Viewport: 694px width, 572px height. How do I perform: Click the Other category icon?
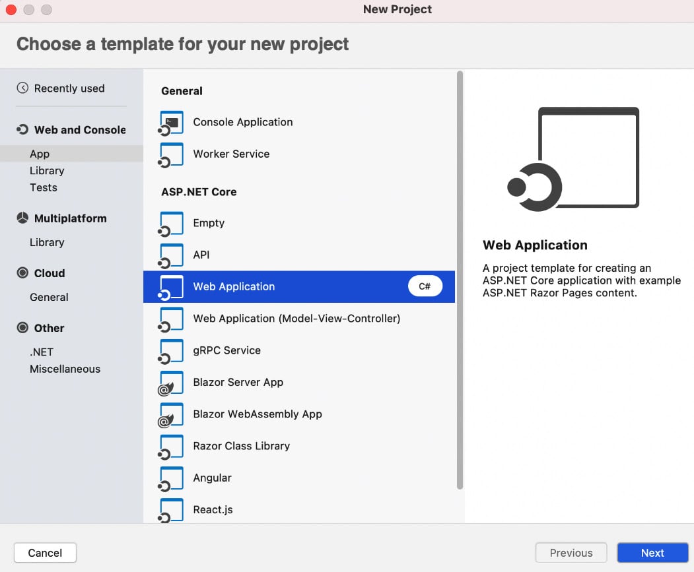pyautogui.click(x=22, y=328)
